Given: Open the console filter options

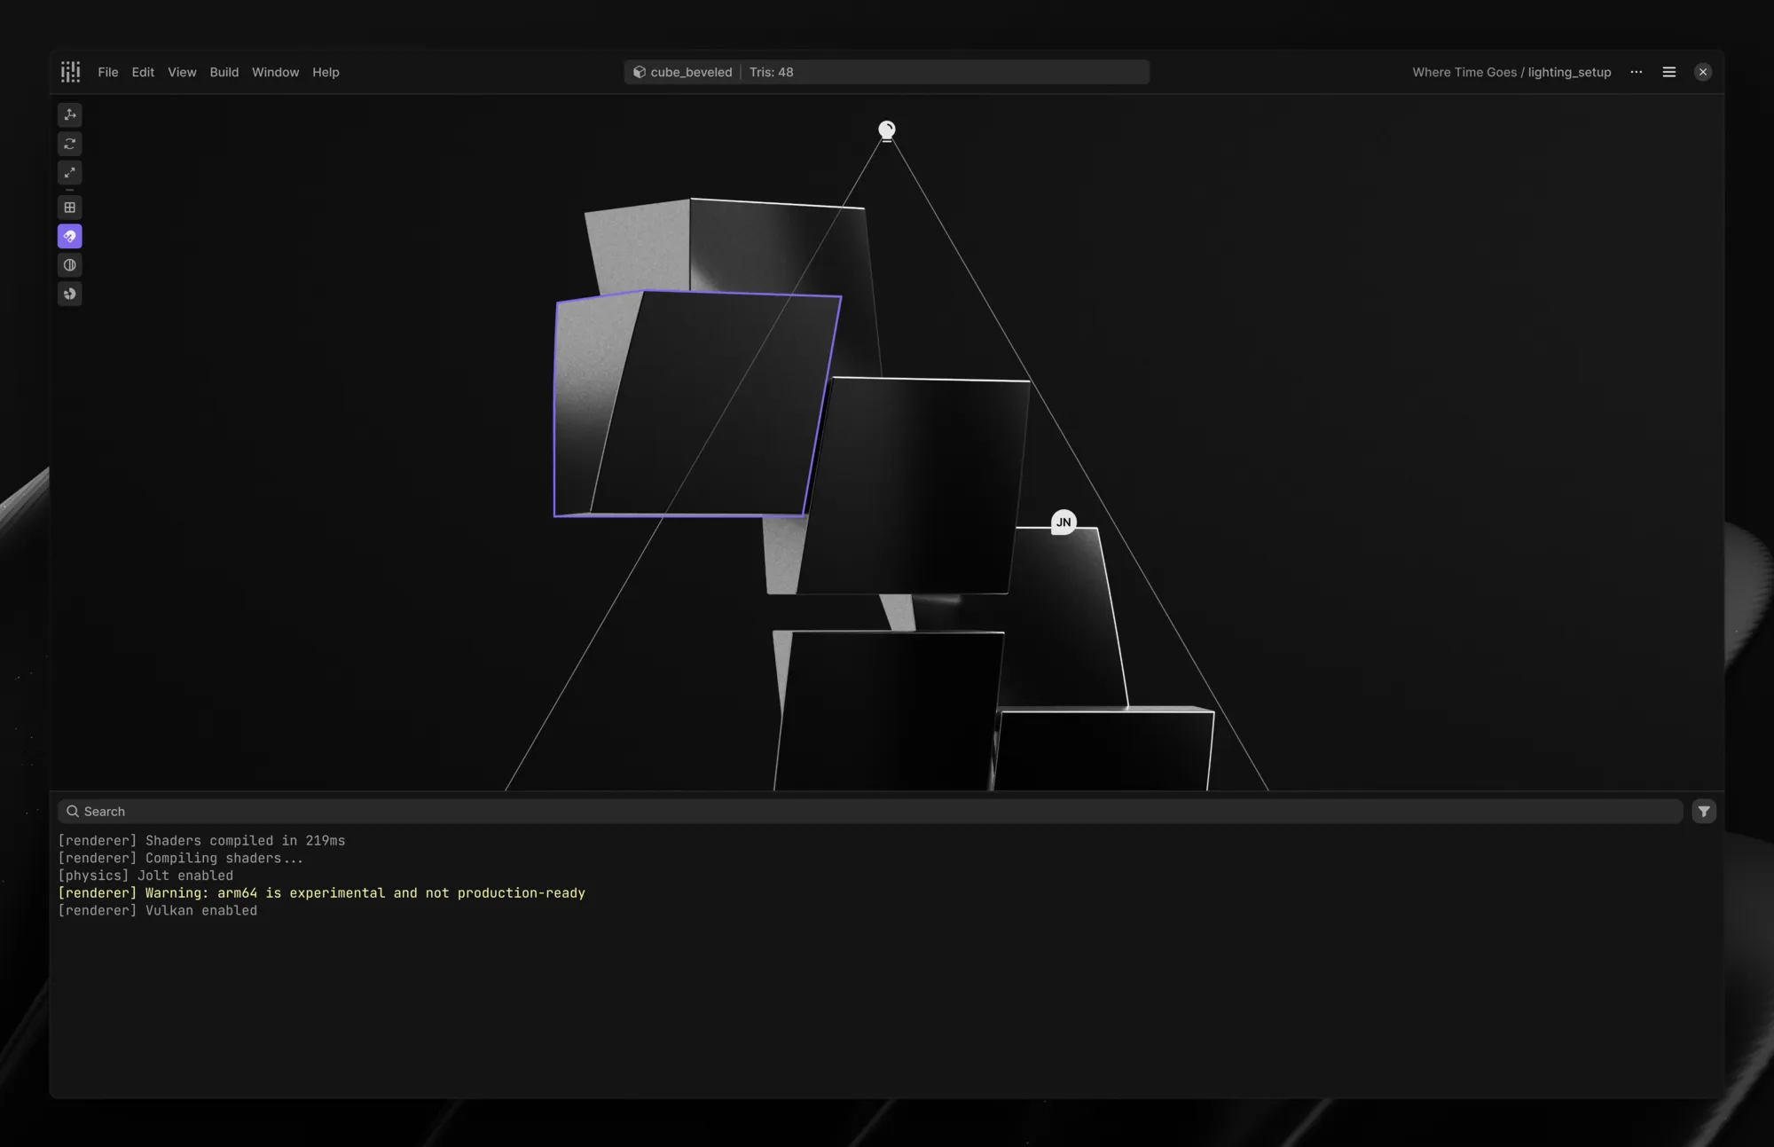Looking at the screenshot, I should (x=1703, y=811).
